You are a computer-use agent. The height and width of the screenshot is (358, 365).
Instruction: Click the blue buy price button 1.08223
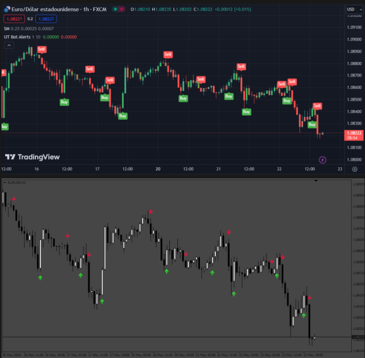coord(46,19)
